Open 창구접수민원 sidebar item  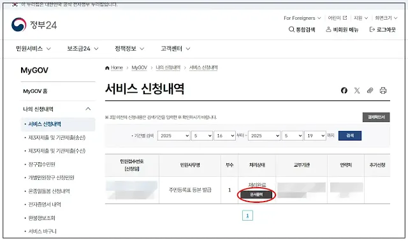coord(41,164)
